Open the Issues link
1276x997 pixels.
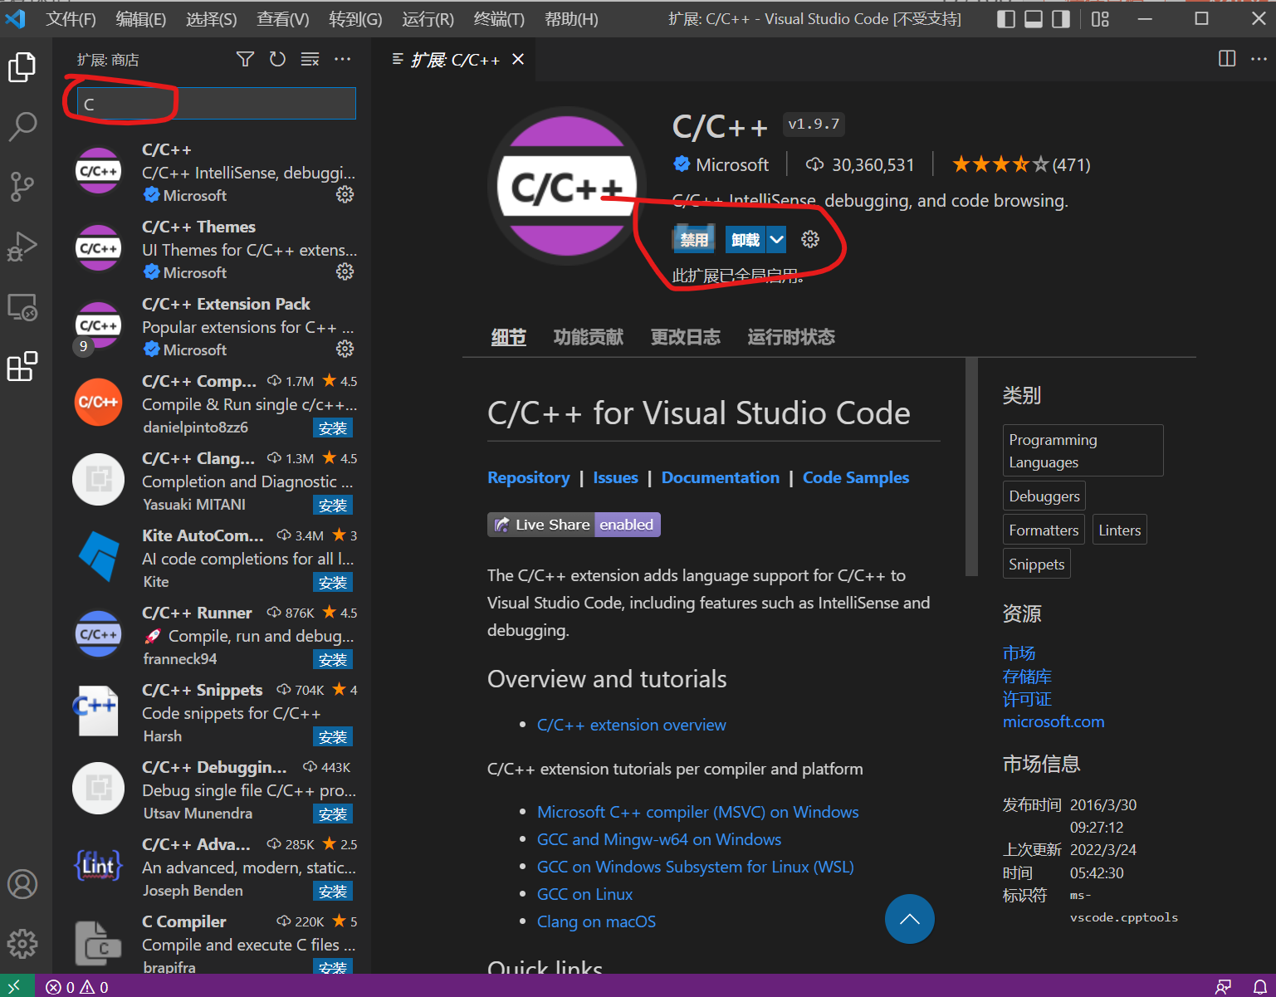click(616, 477)
